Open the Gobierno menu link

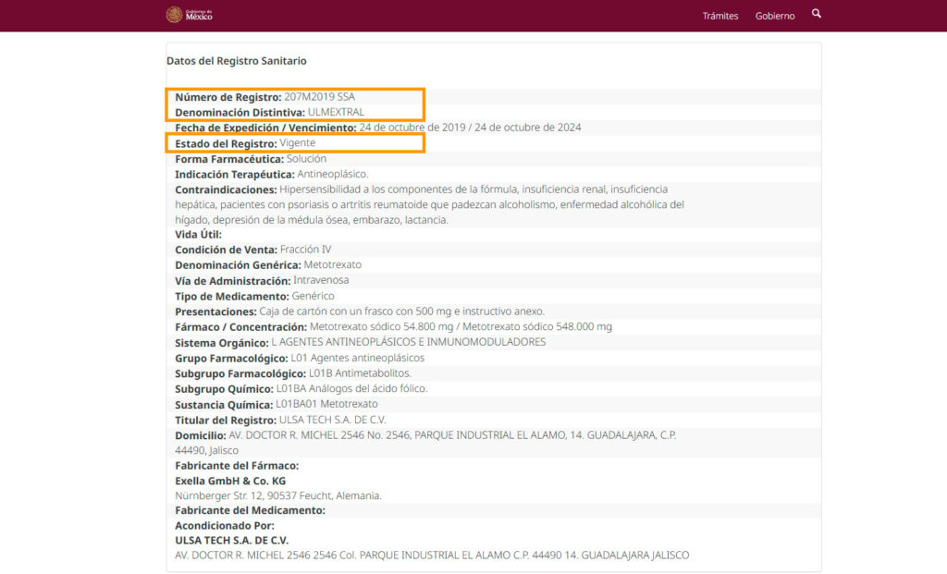click(775, 16)
